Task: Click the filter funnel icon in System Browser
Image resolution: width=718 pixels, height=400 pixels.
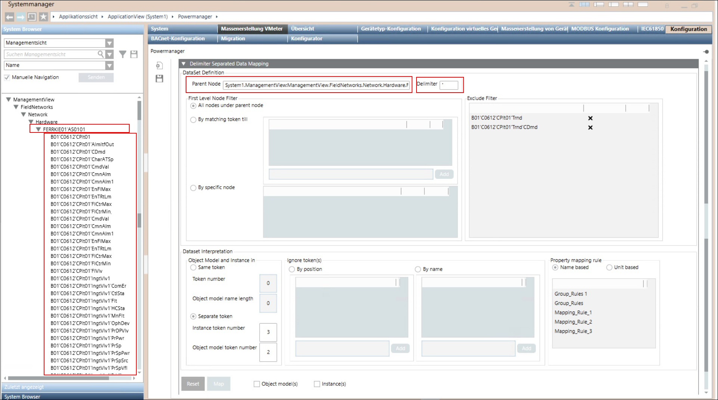Action: pyautogui.click(x=123, y=54)
